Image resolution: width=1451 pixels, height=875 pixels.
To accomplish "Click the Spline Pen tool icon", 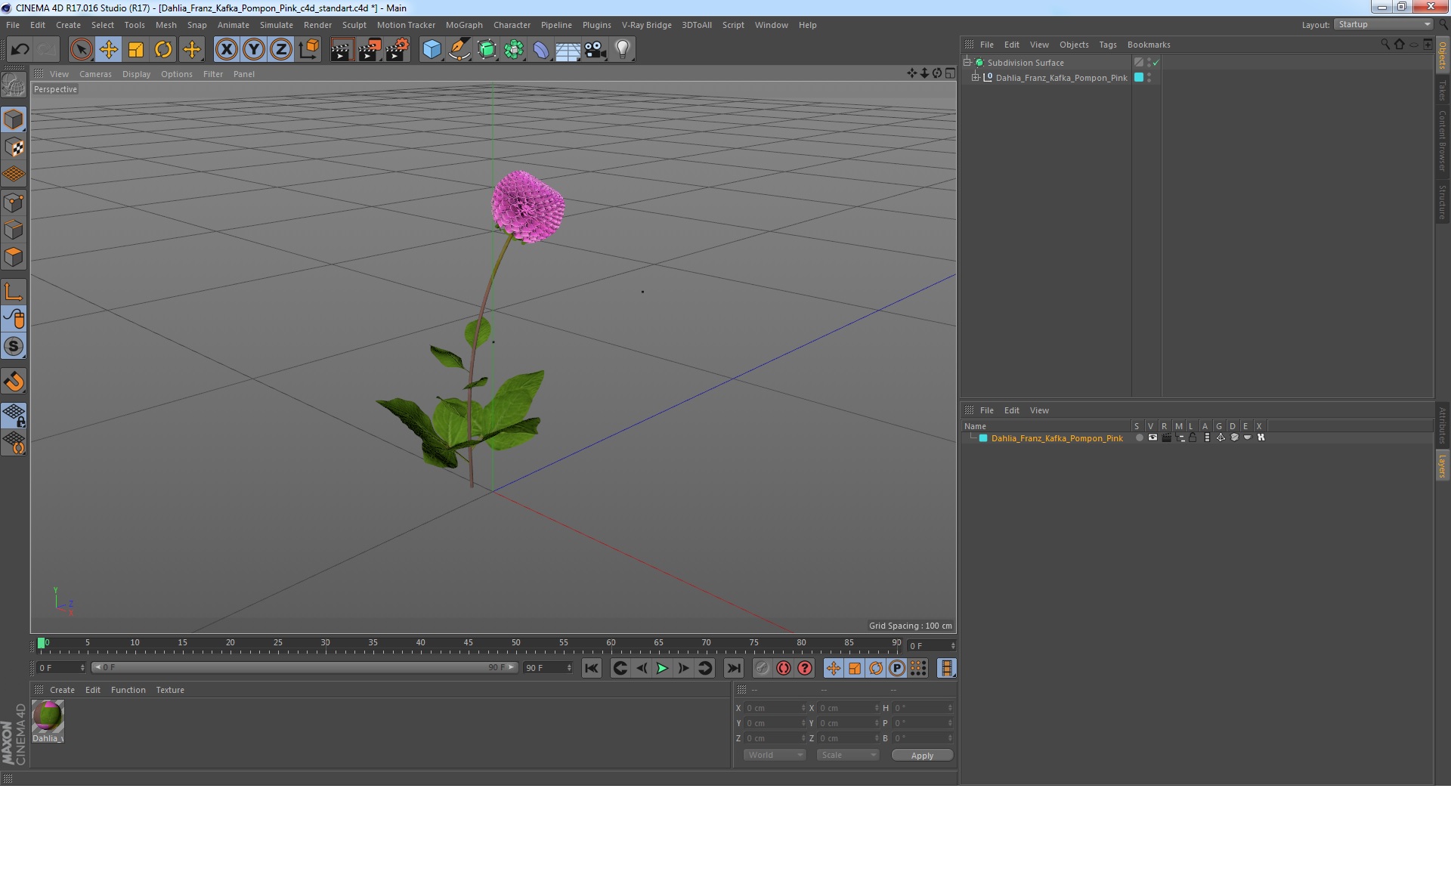I will click(x=459, y=50).
